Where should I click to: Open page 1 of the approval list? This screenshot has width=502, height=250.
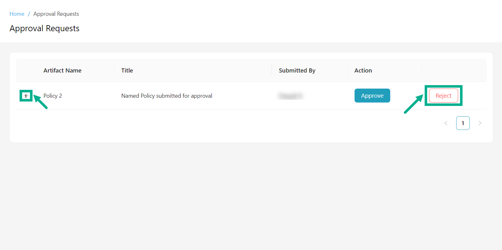[463, 123]
